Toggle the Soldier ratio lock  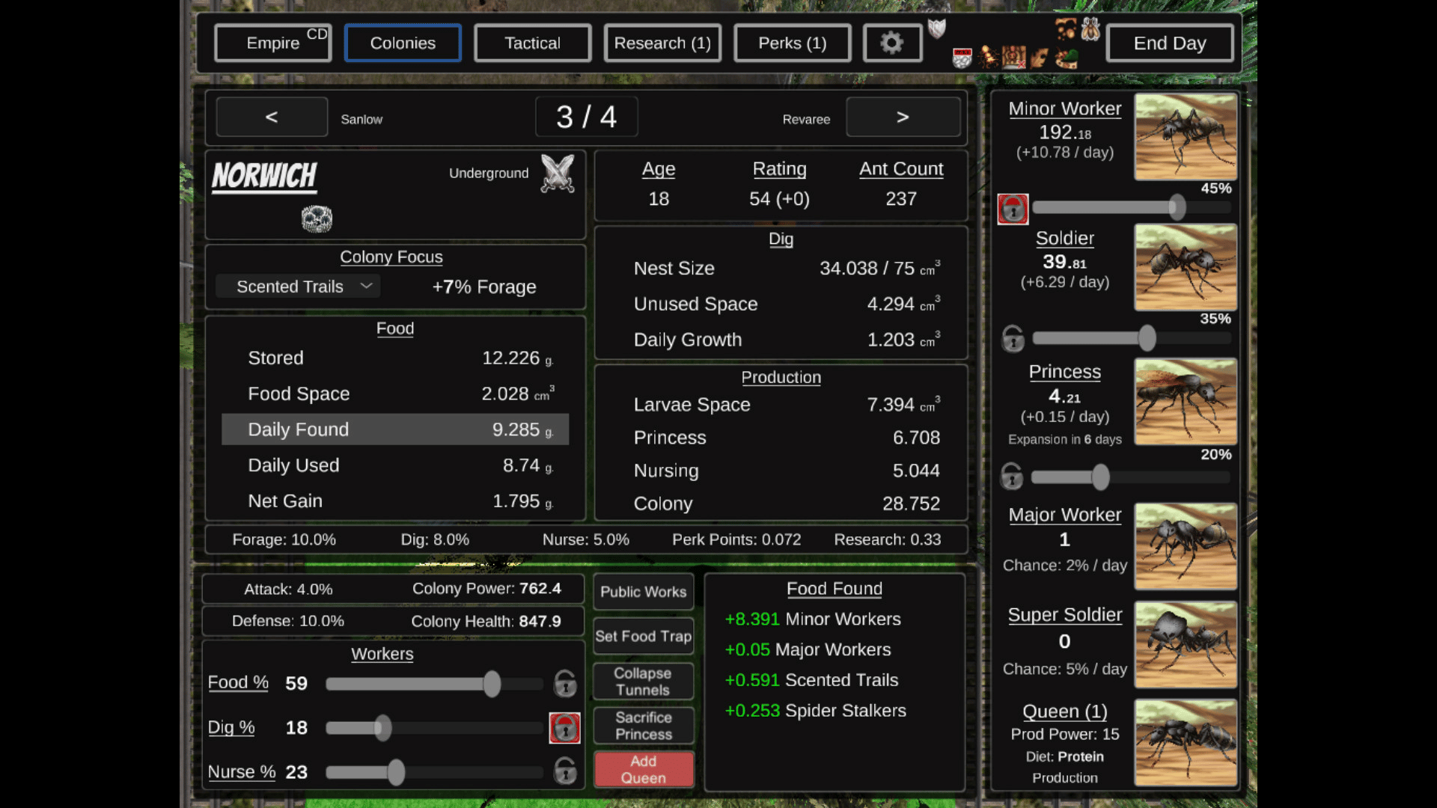(x=1013, y=338)
